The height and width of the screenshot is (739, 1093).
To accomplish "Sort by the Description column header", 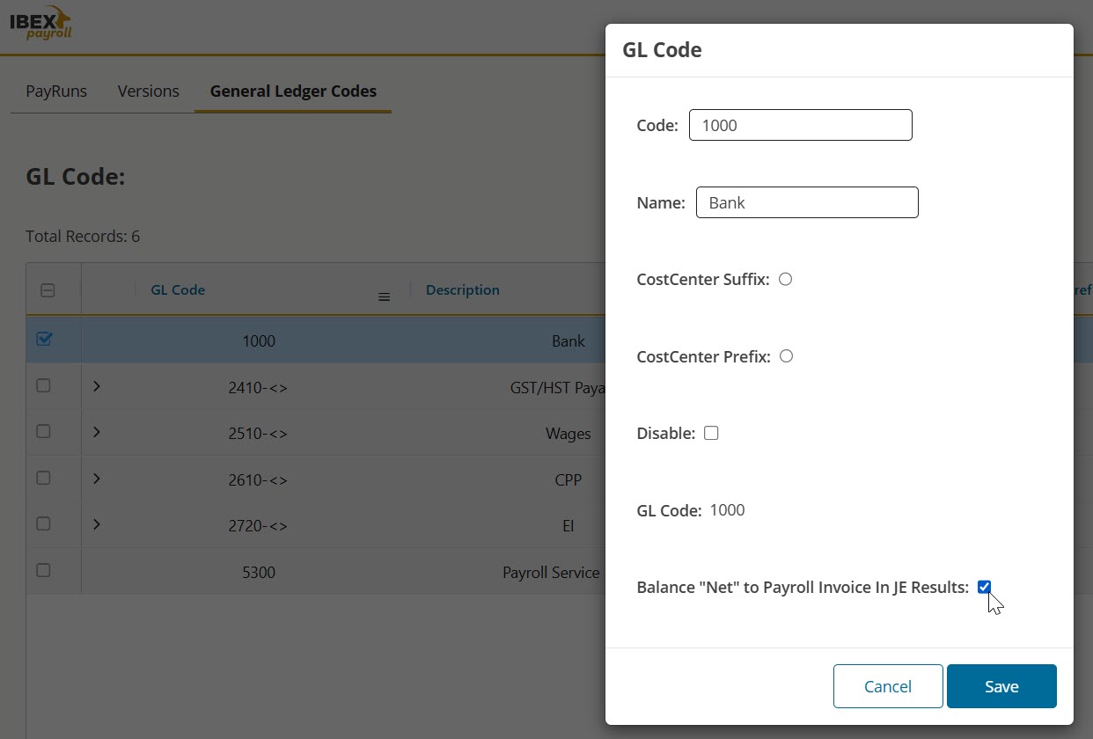I will point(463,289).
